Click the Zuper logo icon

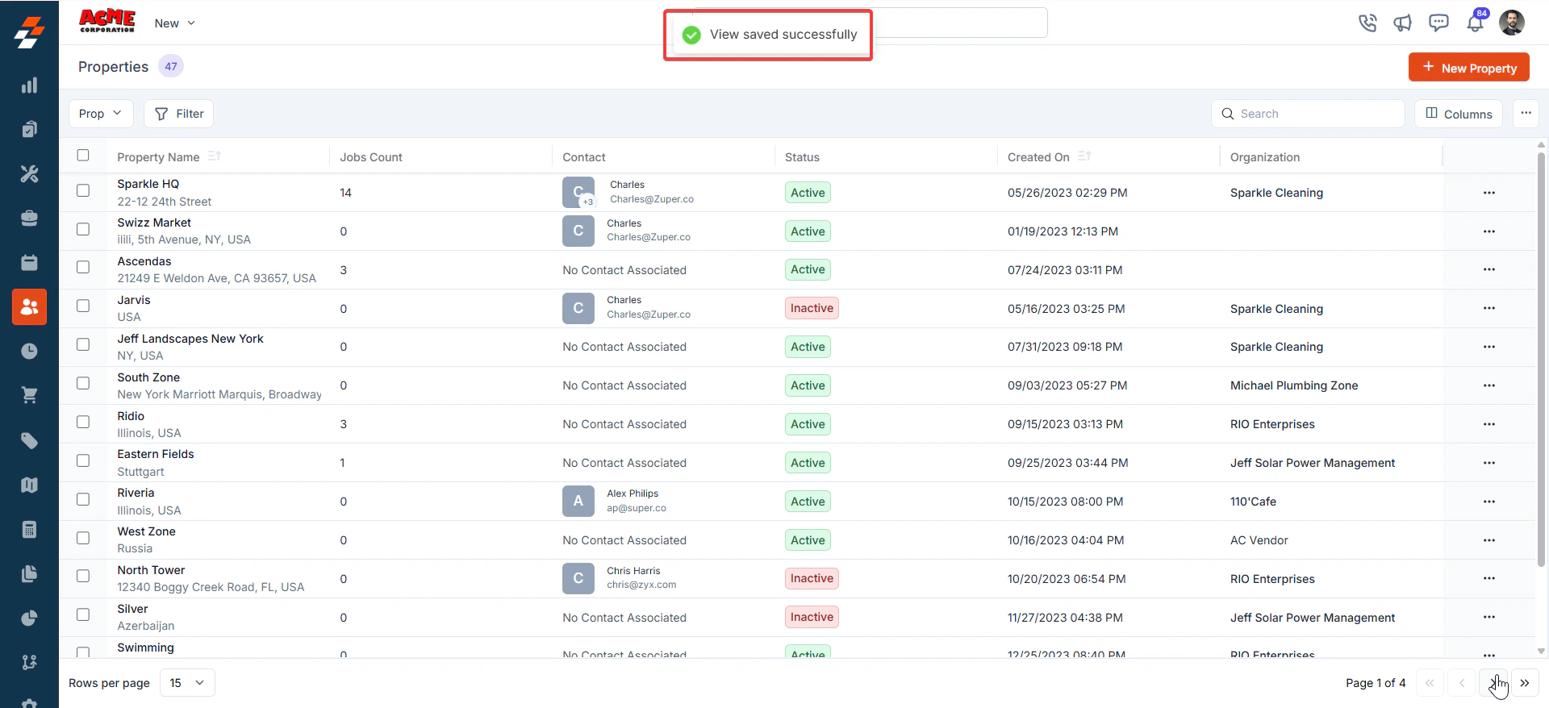click(29, 33)
